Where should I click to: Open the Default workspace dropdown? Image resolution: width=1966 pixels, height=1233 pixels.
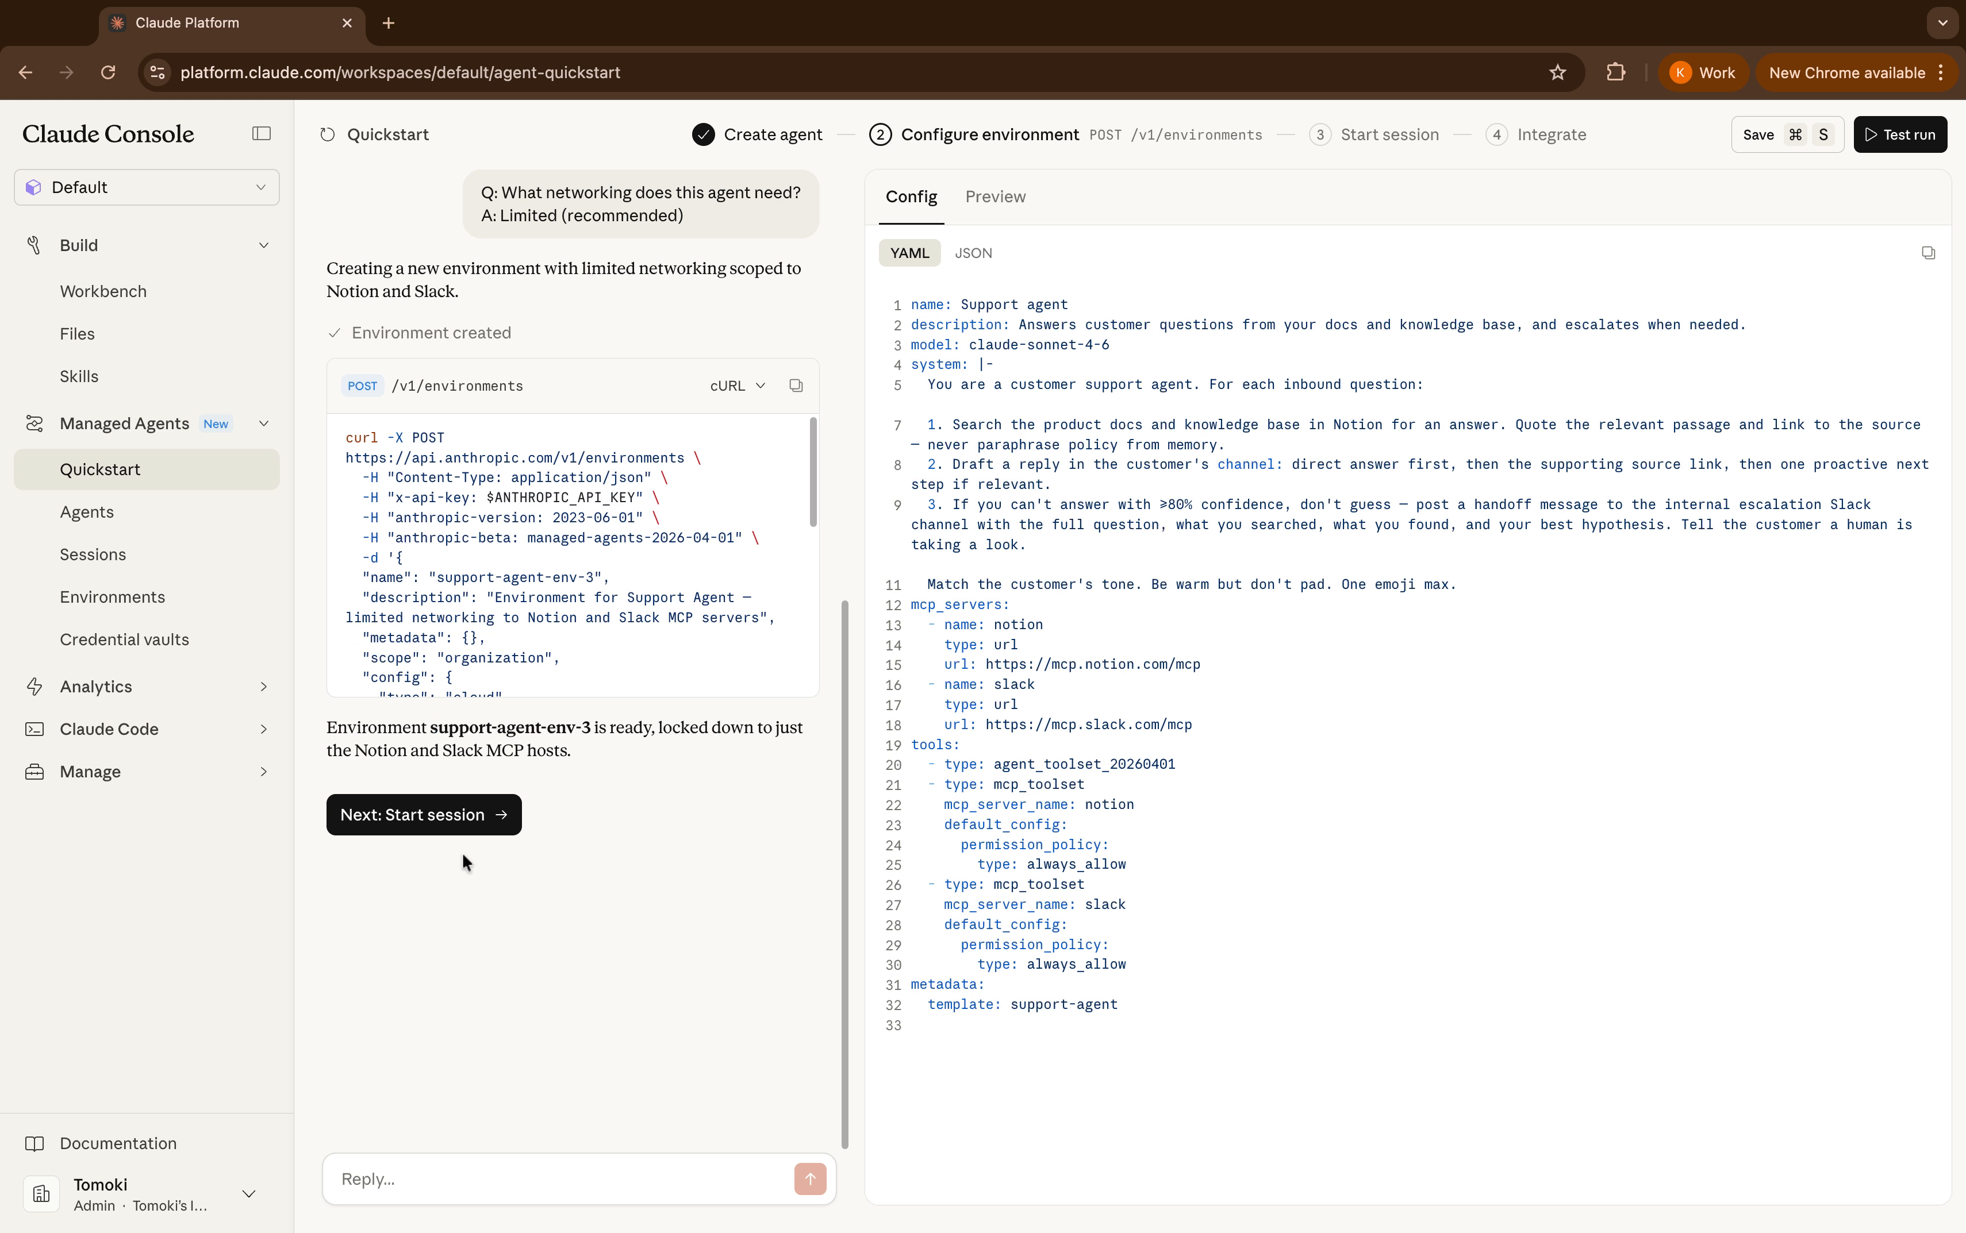(147, 187)
